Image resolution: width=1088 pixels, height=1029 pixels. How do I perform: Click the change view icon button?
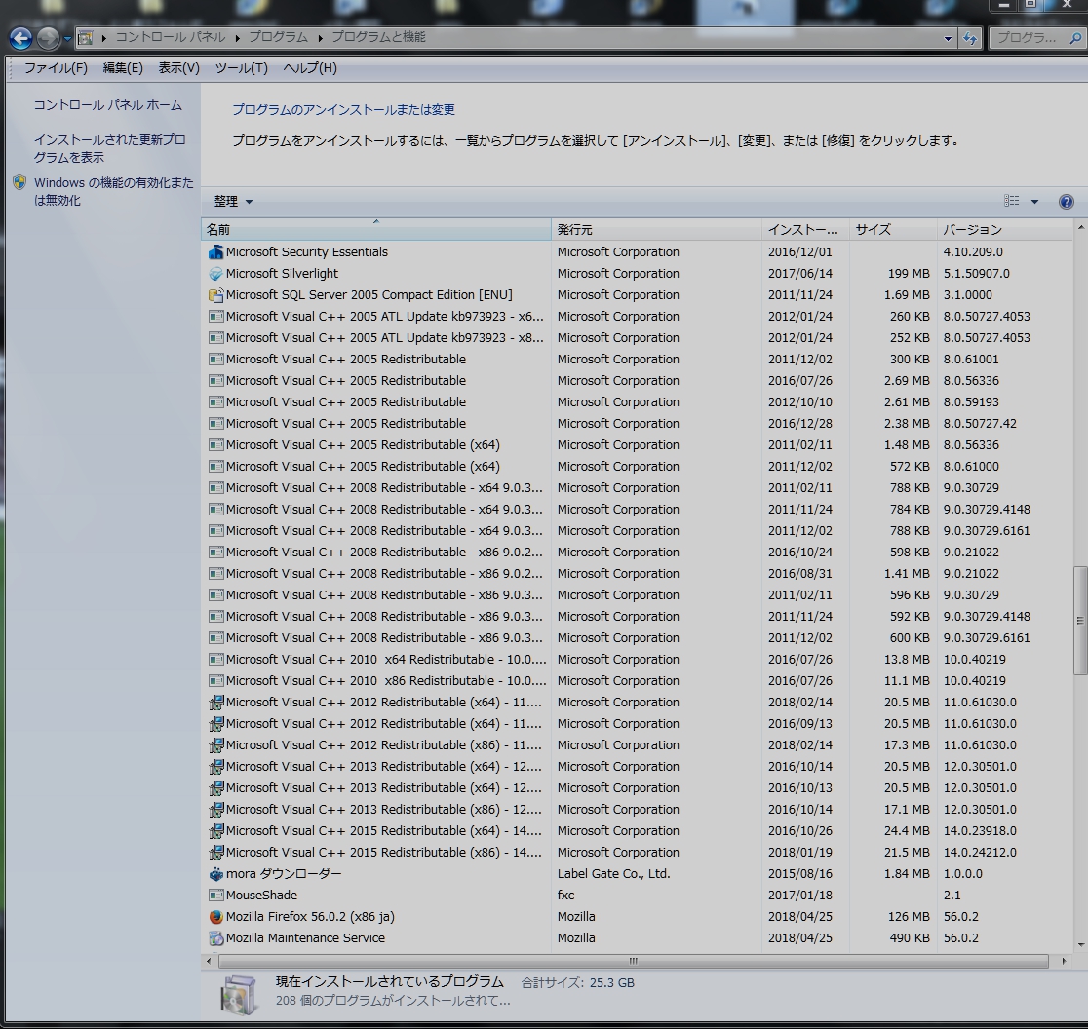pos(1012,202)
